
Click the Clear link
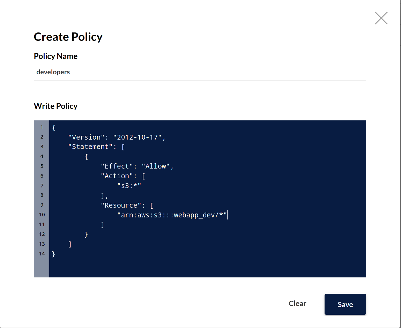click(297, 303)
